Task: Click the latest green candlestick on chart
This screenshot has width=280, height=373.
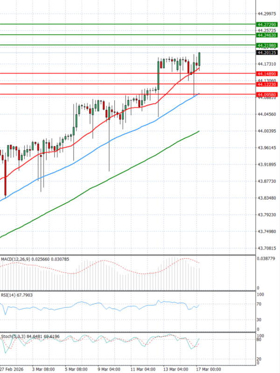Action: tap(199, 58)
